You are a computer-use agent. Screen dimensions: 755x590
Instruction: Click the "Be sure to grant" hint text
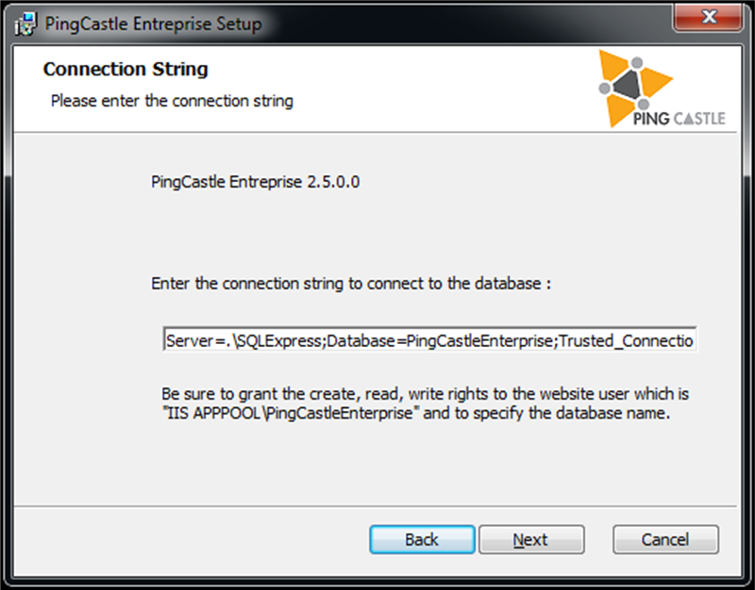426,403
